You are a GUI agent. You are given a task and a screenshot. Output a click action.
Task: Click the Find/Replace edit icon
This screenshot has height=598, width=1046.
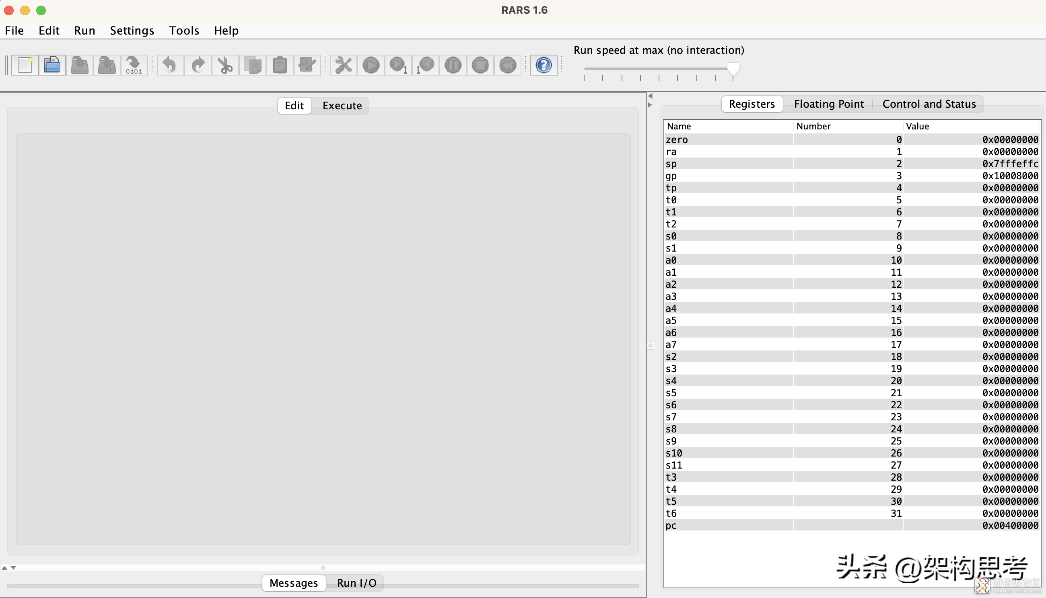click(307, 65)
